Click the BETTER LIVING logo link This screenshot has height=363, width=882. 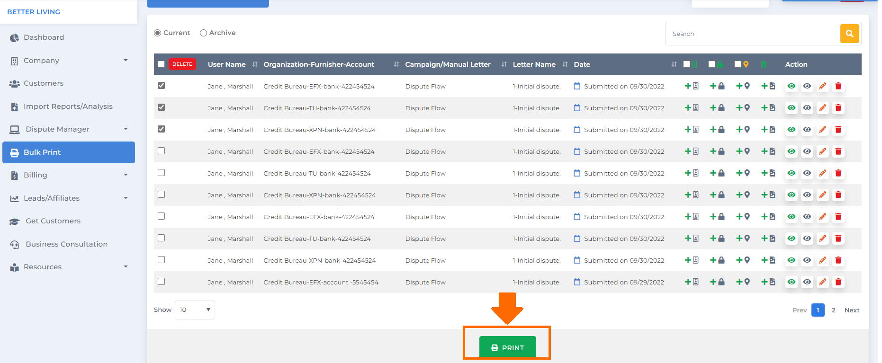(34, 12)
